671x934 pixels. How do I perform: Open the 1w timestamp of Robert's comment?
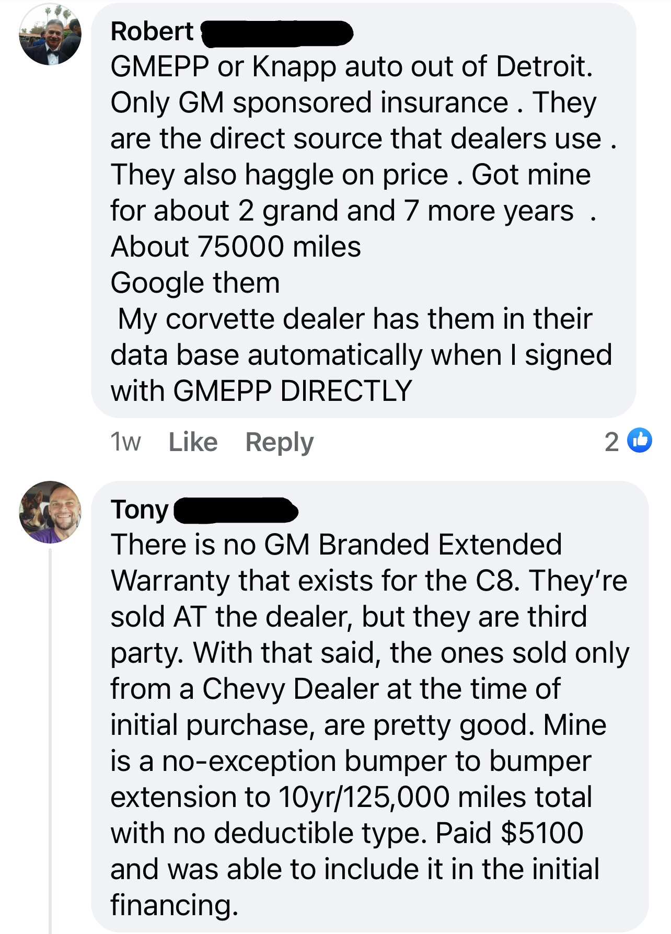coord(125,442)
